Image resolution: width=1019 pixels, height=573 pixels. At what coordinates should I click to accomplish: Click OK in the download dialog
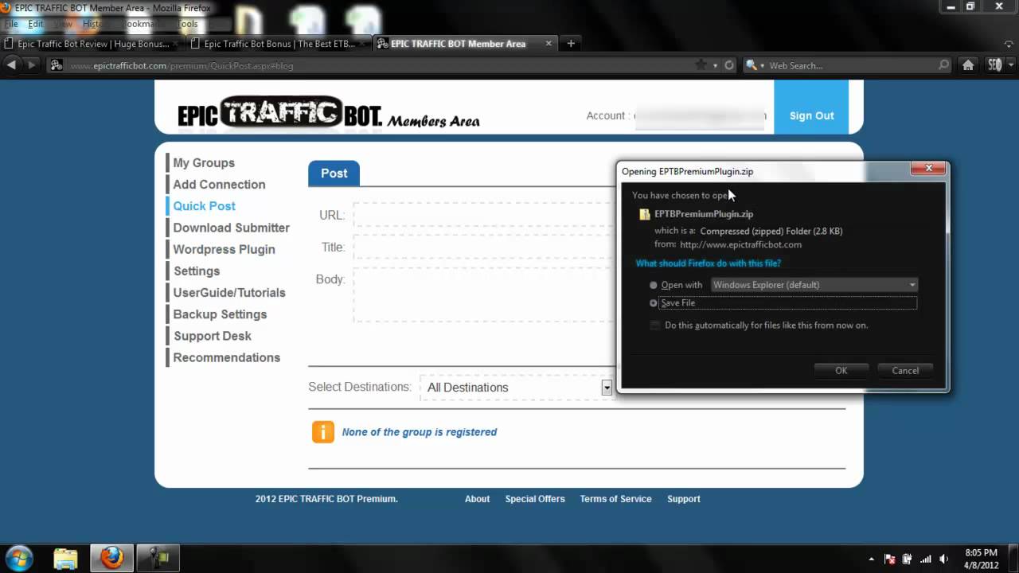tap(841, 371)
